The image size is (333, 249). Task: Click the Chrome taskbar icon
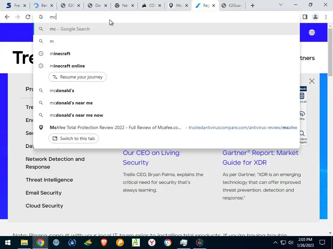40,243
